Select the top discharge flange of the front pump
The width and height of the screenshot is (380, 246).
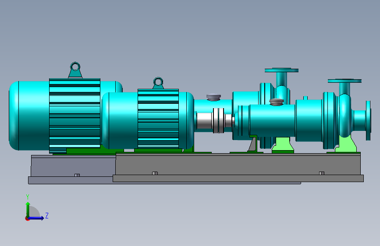pyautogui.click(x=344, y=81)
